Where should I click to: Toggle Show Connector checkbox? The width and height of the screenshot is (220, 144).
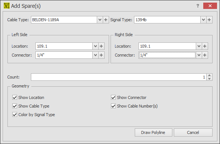click(113, 97)
